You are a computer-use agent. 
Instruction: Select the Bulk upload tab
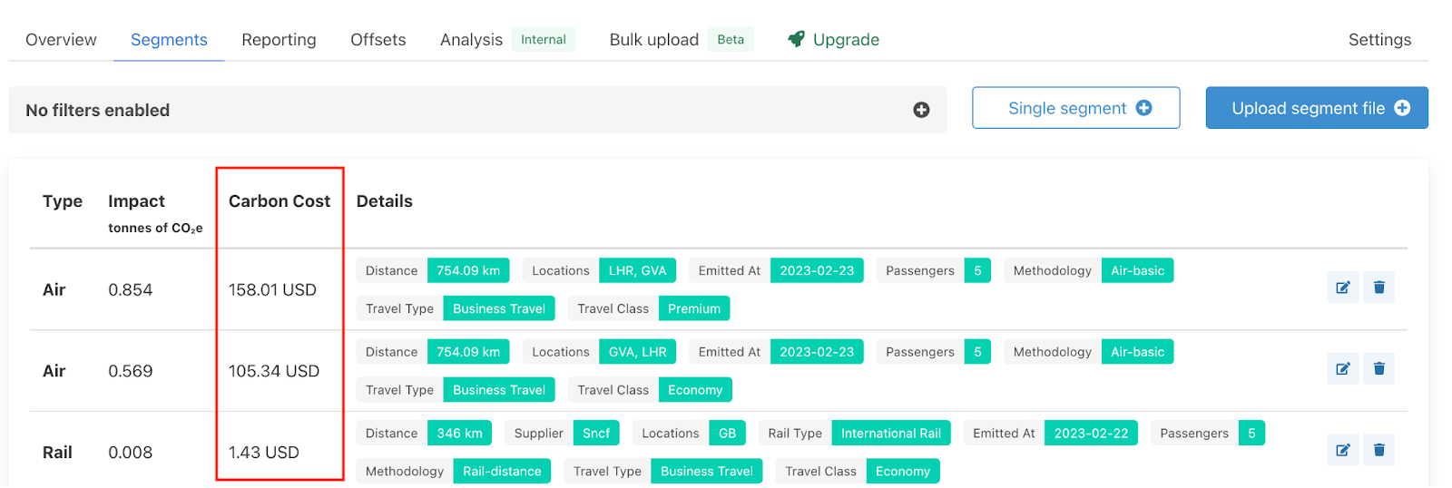point(653,40)
